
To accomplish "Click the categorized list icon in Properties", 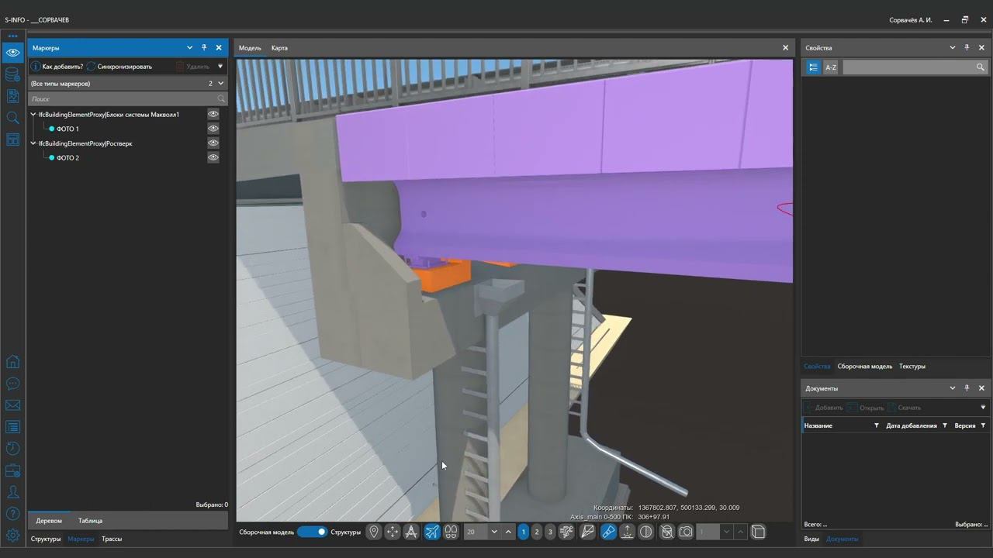I will coord(813,67).
